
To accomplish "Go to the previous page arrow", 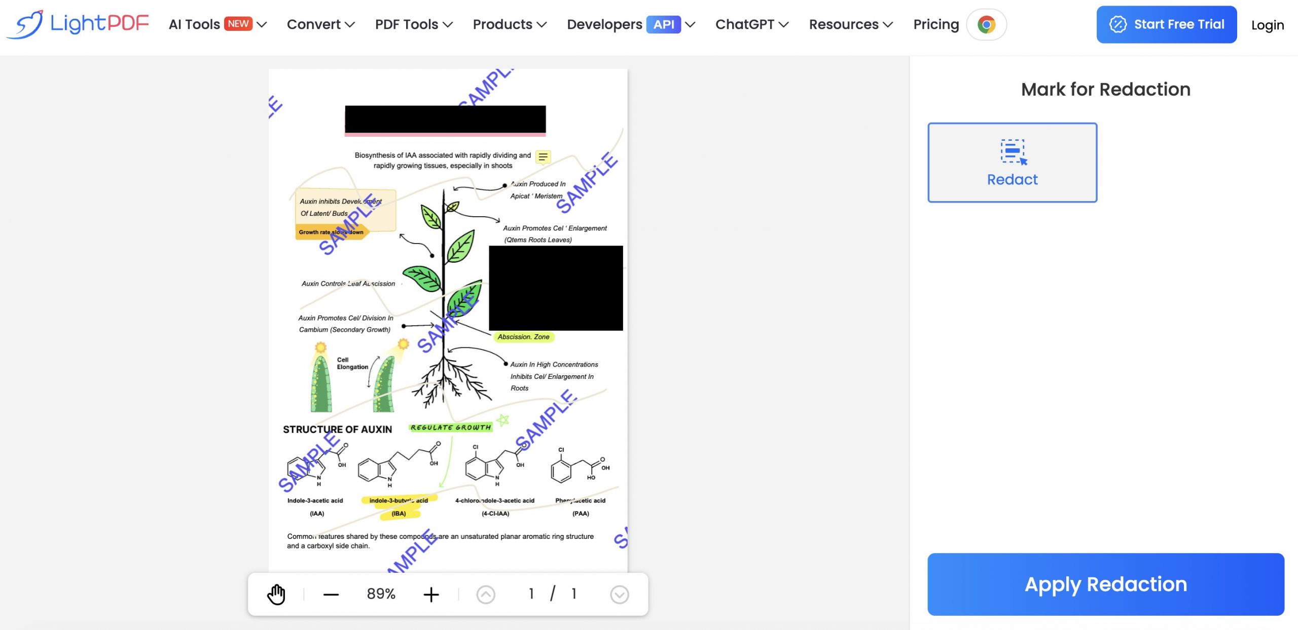I will pos(485,595).
